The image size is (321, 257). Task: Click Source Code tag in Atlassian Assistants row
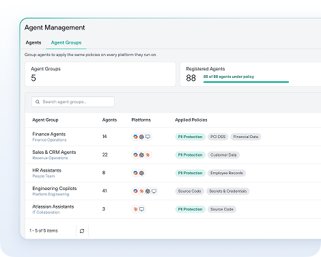[222, 209]
